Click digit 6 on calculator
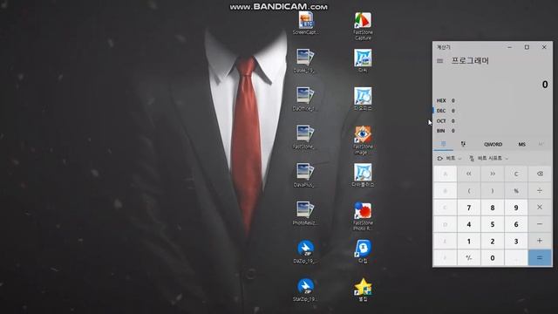Viewport: 558px width, 314px height. pyautogui.click(x=516, y=224)
